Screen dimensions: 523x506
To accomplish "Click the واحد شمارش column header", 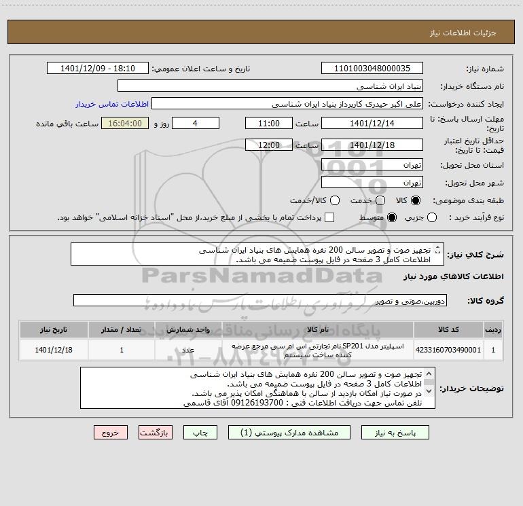I will (x=188, y=329).
